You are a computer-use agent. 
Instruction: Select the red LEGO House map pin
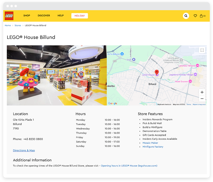click(x=157, y=72)
